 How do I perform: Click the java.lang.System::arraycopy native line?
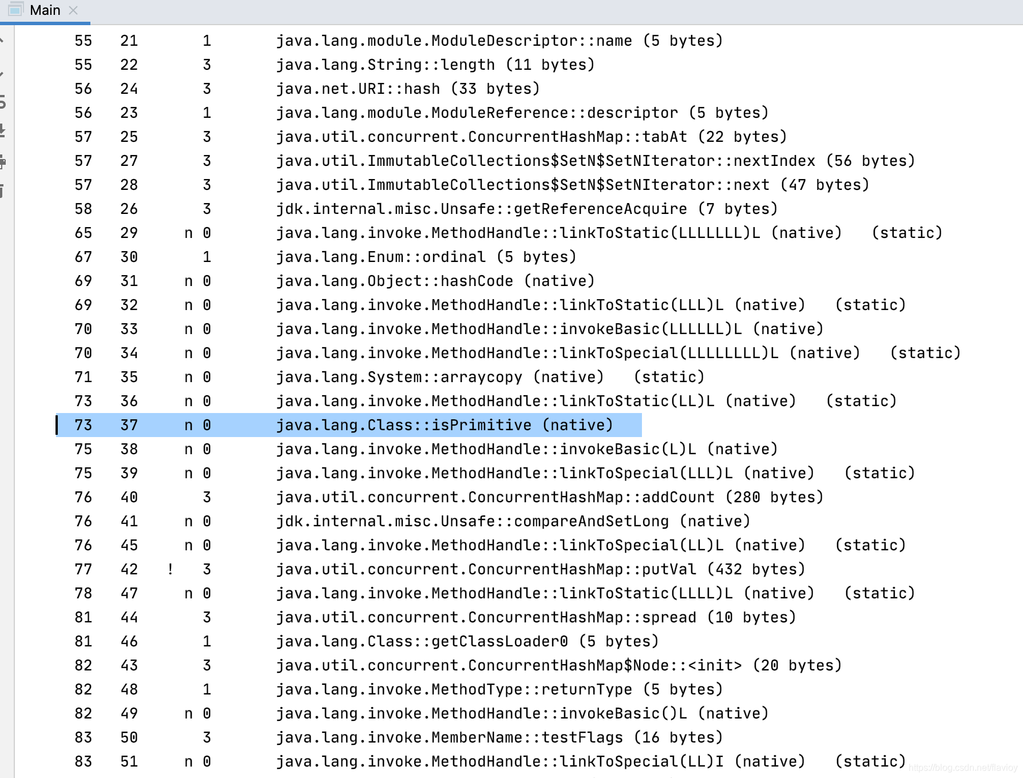pos(490,377)
